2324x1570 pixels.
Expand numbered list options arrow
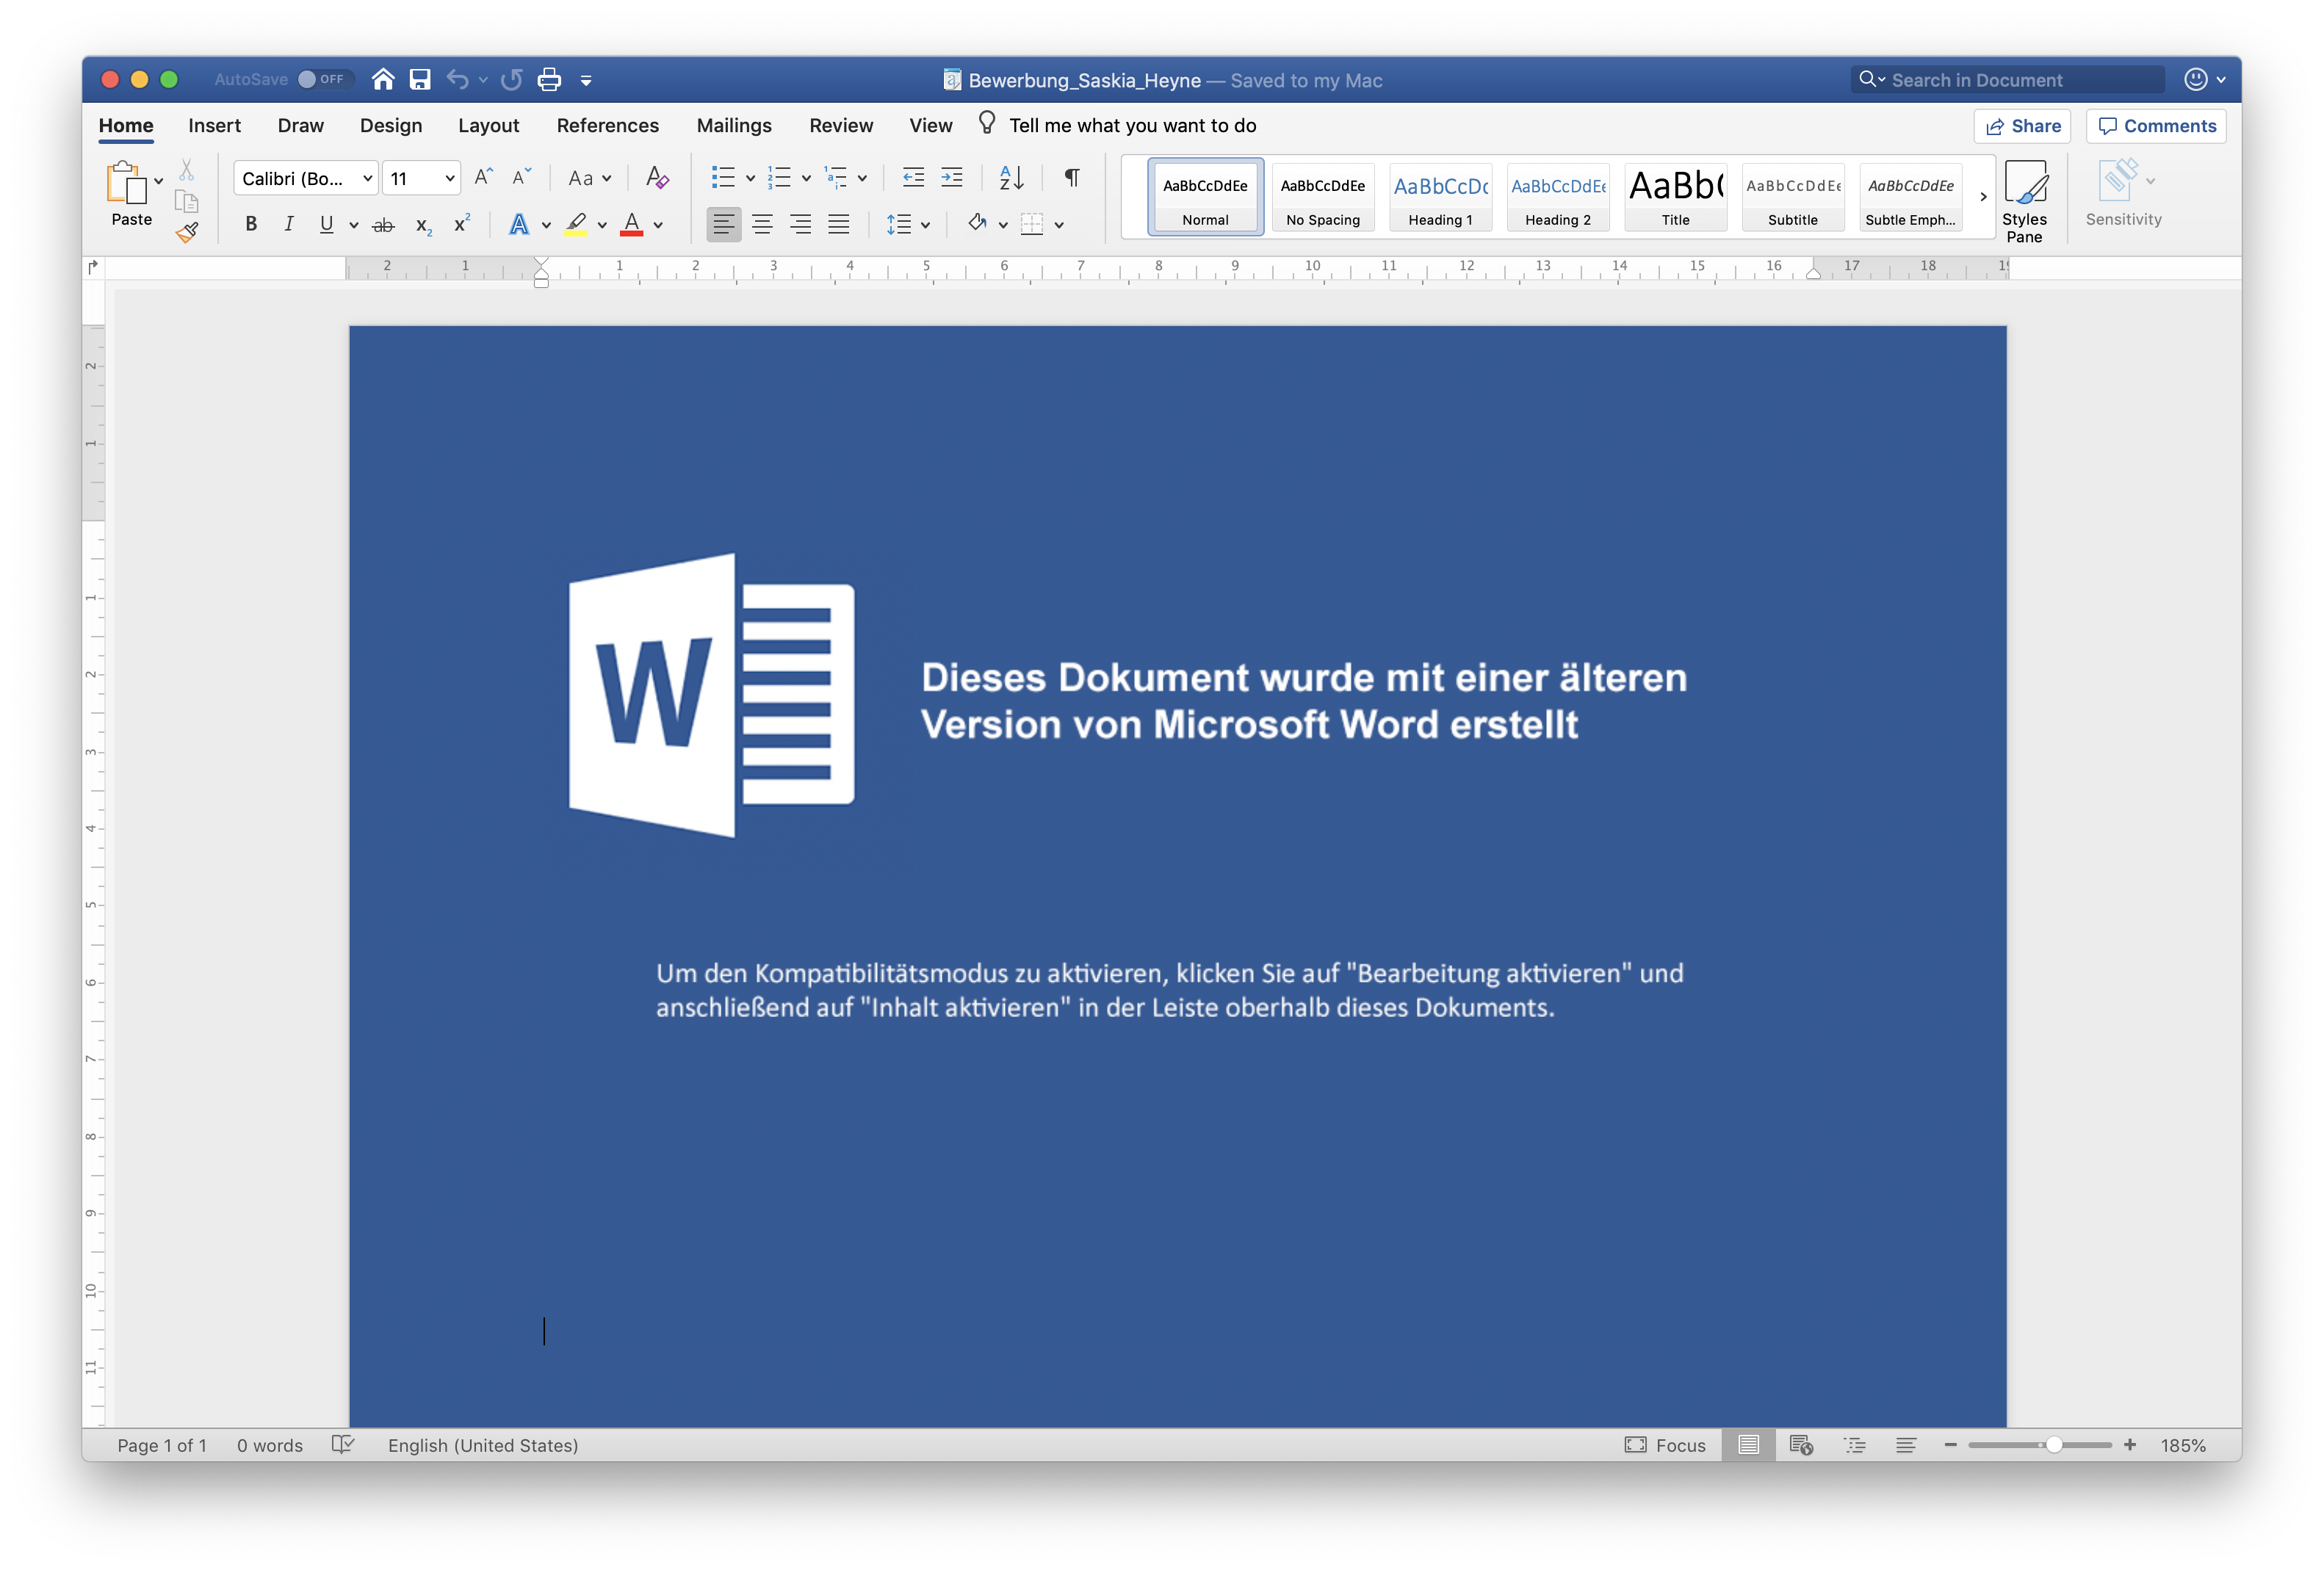pos(806,178)
